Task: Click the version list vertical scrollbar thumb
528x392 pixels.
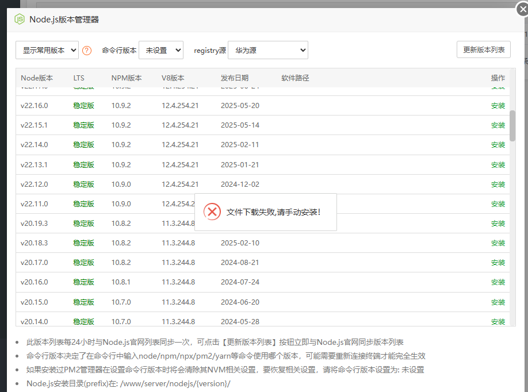Action: click(512, 126)
